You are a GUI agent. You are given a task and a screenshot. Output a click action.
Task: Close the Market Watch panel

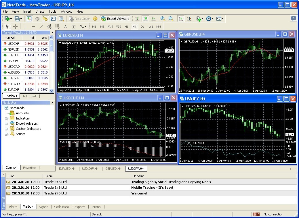coord(52,32)
